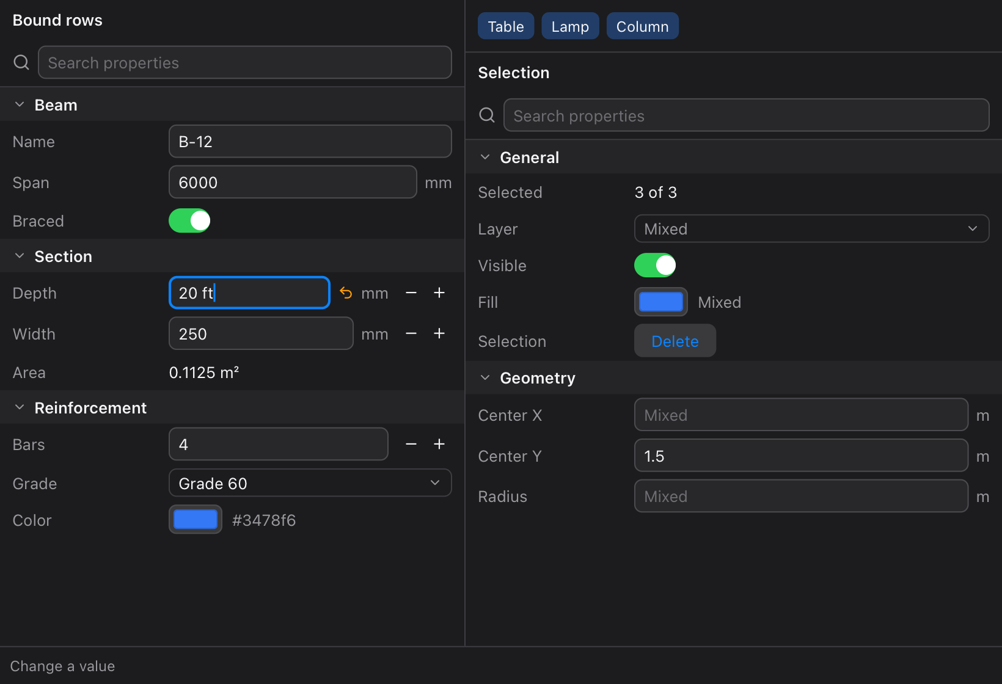Select the Column chip

(642, 26)
